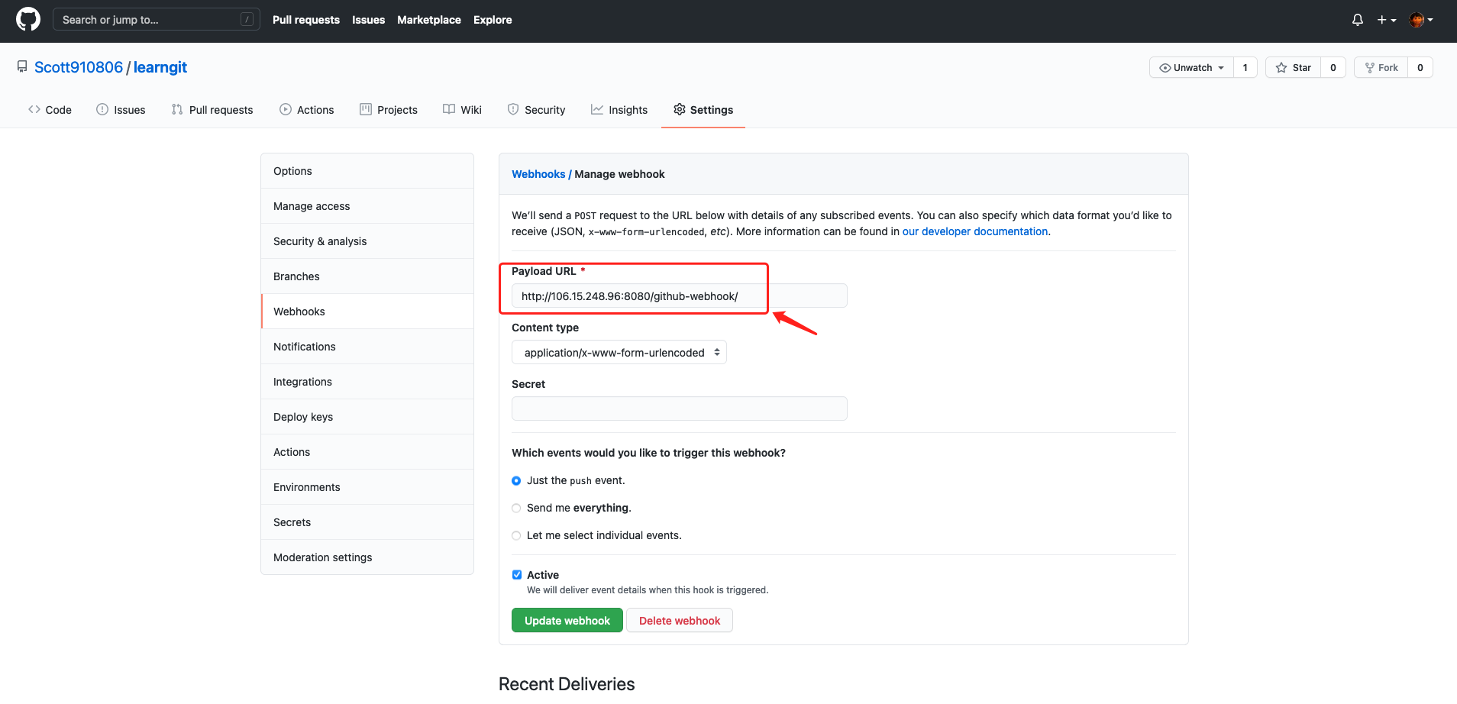Expand the Unwatch dropdown arrow
1457x704 pixels.
pos(1221,68)
